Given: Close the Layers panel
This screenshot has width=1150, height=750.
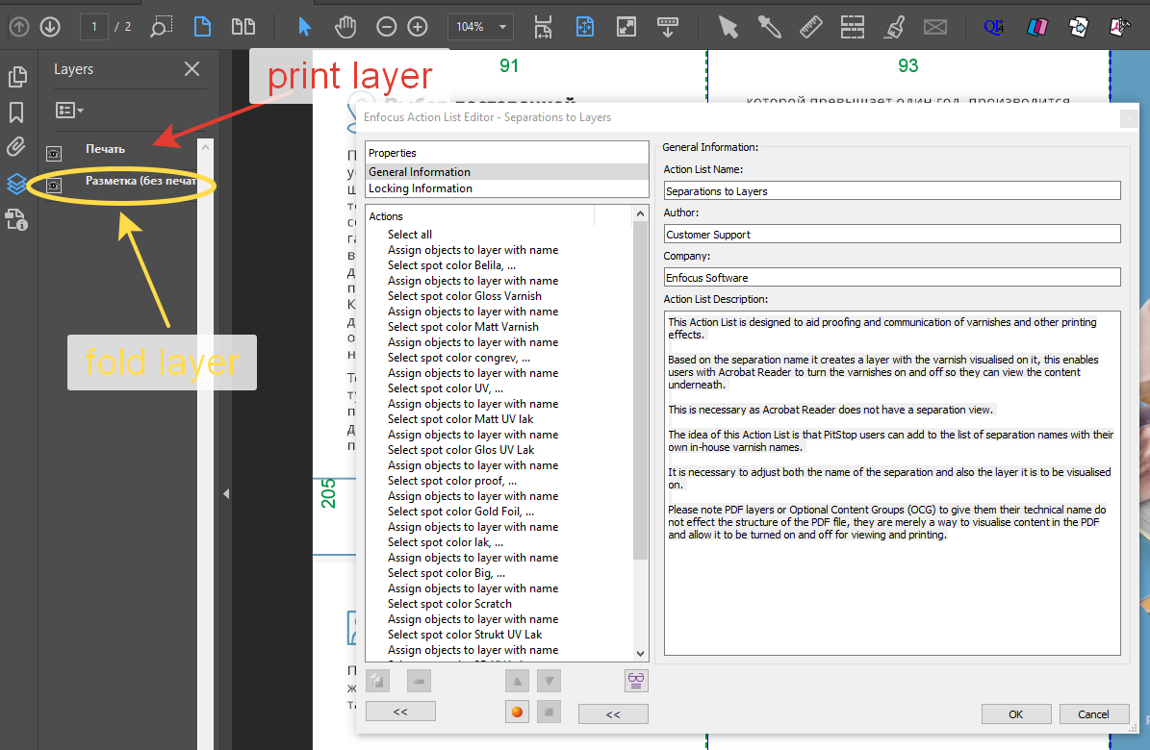Looking at the screenshot, I should pos(192,69).
